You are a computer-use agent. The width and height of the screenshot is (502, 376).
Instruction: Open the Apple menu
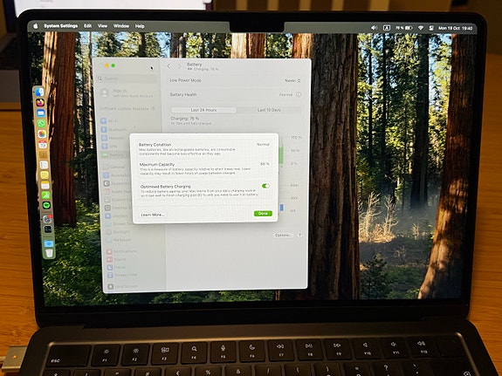(36, 26)
